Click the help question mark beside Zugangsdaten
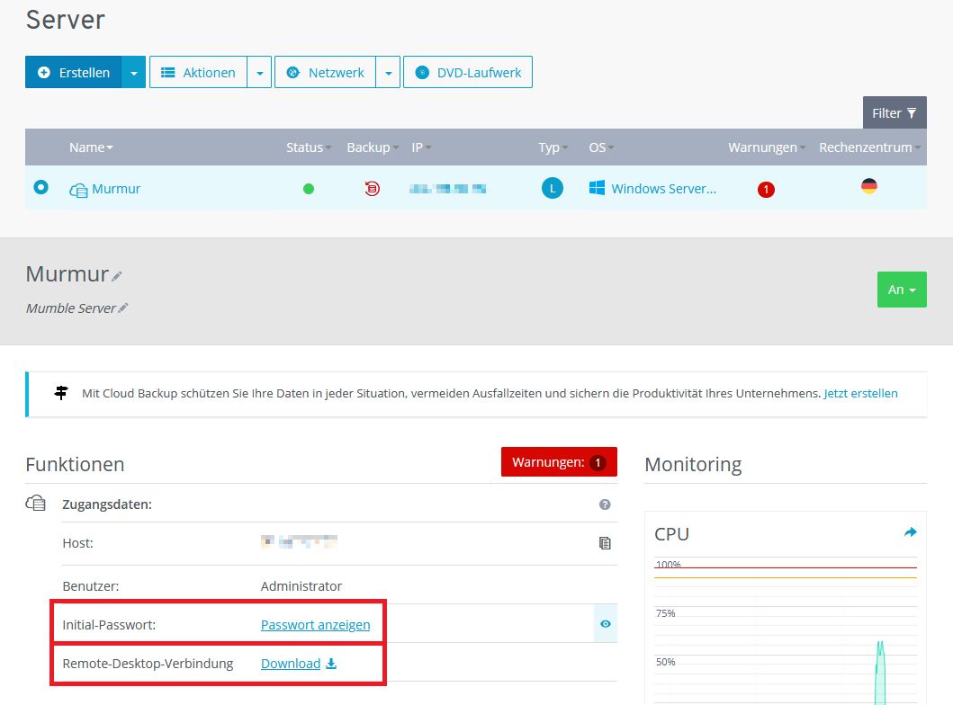953x705 pixels. [605, 504]
